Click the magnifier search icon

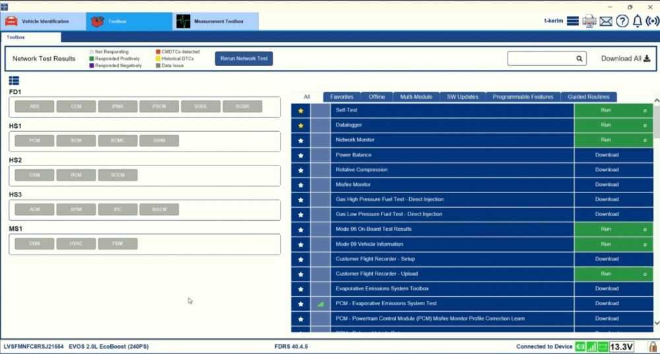579,59
